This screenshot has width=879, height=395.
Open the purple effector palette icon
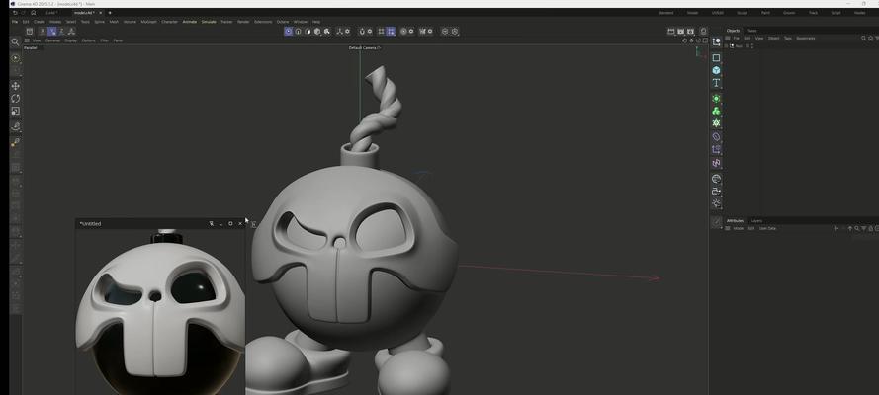(716, 163)
